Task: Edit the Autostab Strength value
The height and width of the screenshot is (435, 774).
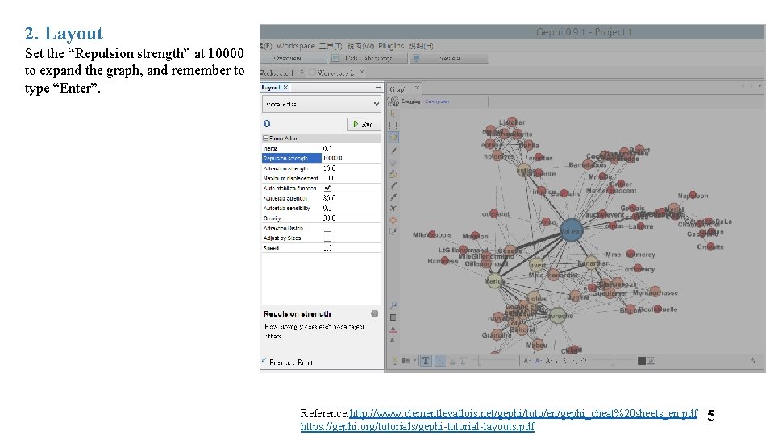Action: (x=351, y=198)
